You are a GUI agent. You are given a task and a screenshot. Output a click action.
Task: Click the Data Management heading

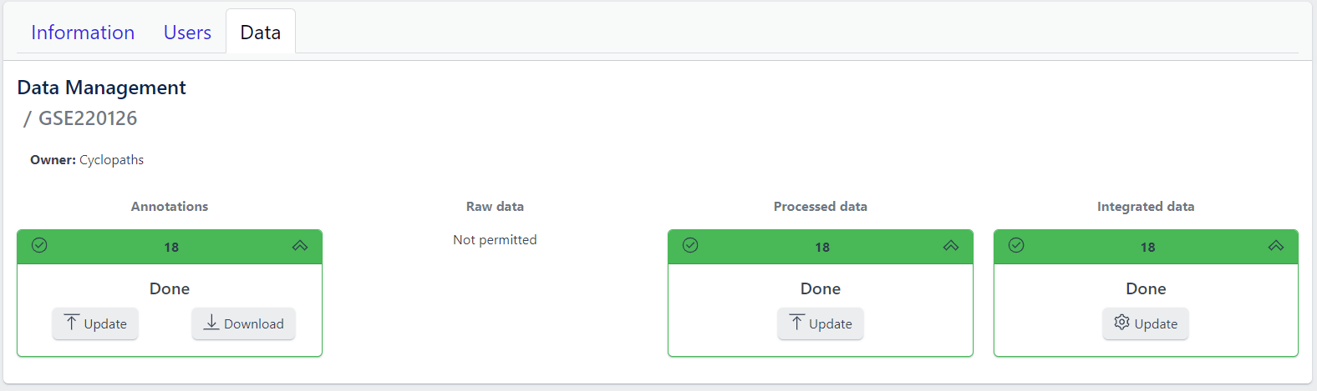(102, 88)
